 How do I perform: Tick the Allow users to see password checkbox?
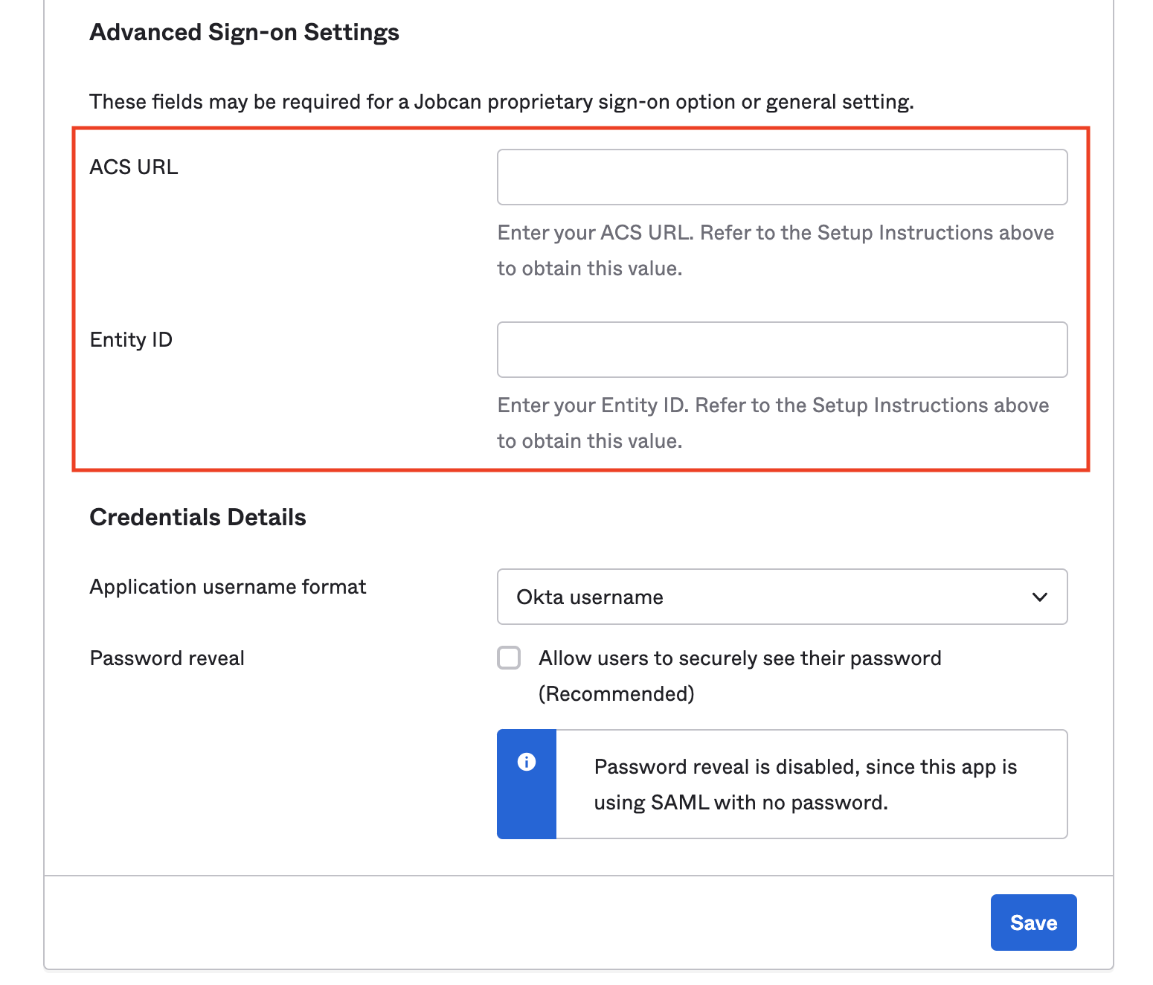pos(509,658)
